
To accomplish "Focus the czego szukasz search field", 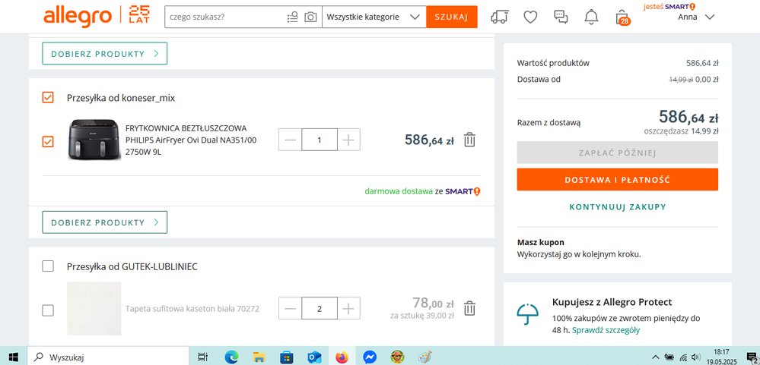I will coord(225,17).
